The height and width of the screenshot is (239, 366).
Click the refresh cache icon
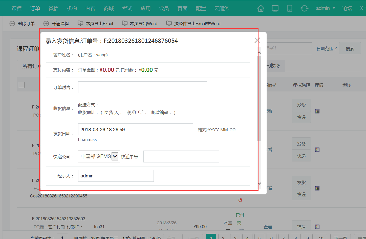(304, 8)
